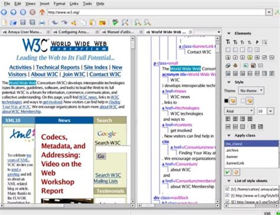Toggle the third style sheet checkbox [E]
This screenshot has height=215, width=280.
tap(227, 201)
